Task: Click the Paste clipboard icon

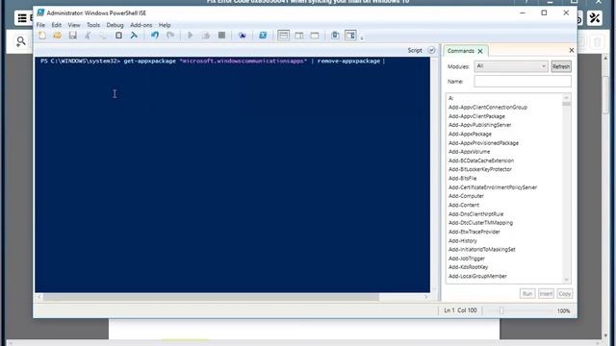Action: tap(118, 36)
